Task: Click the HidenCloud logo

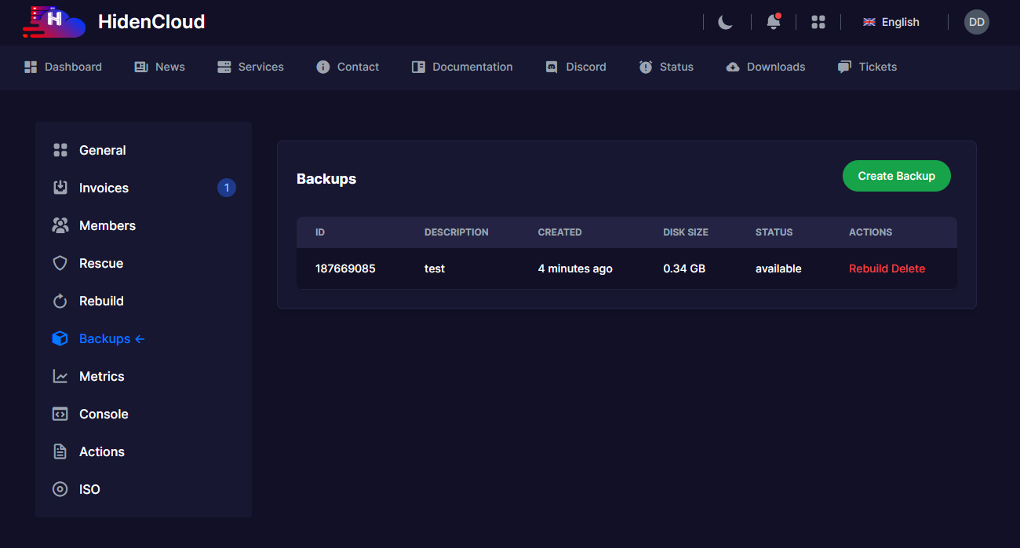Action: pos(114,22)
